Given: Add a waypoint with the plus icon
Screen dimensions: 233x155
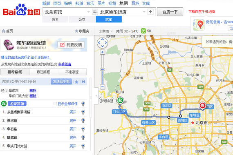Looking at the screenshot, I should [150, 12].
